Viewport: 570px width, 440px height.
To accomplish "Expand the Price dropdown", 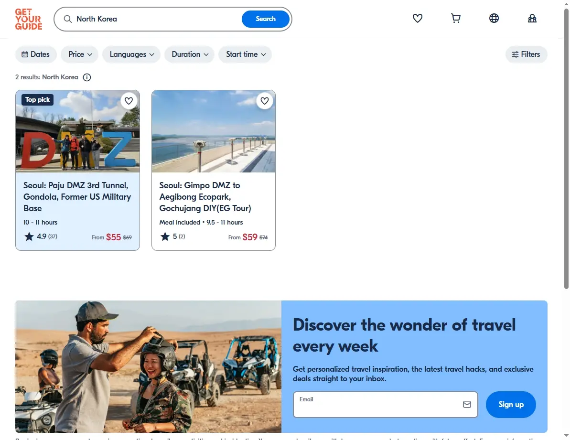I will click(x=80, y=54).
